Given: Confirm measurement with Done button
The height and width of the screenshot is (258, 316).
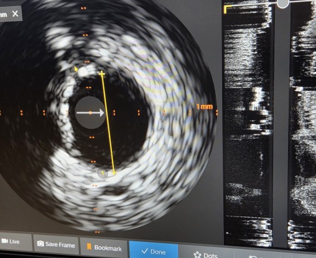Looking at the screenshot, I should pos(154,251).
